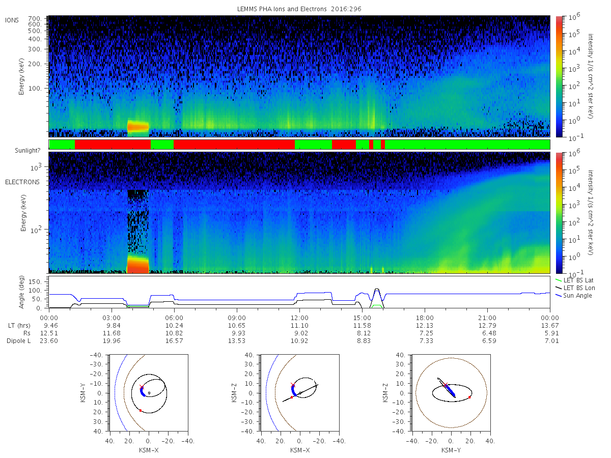This screenshot has height=458, width=611.
Task: Click the ions intensity color bar
Action: click(559, 76)
